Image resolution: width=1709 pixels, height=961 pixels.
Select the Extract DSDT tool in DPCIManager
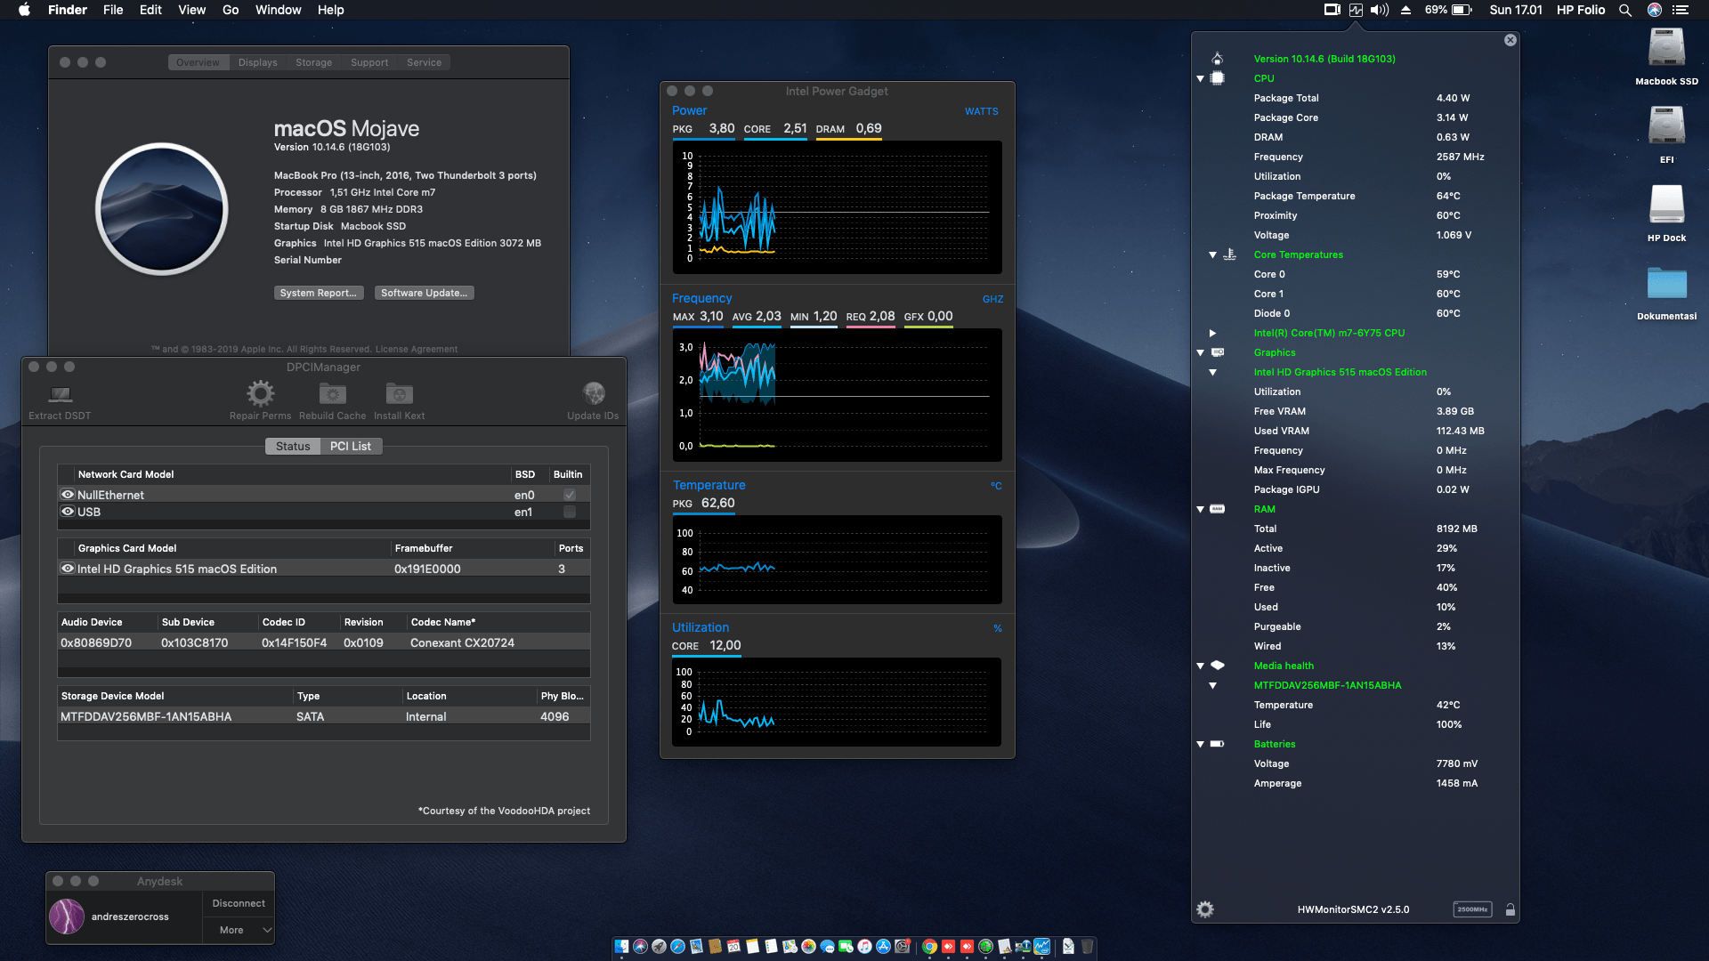pos(59,399)
